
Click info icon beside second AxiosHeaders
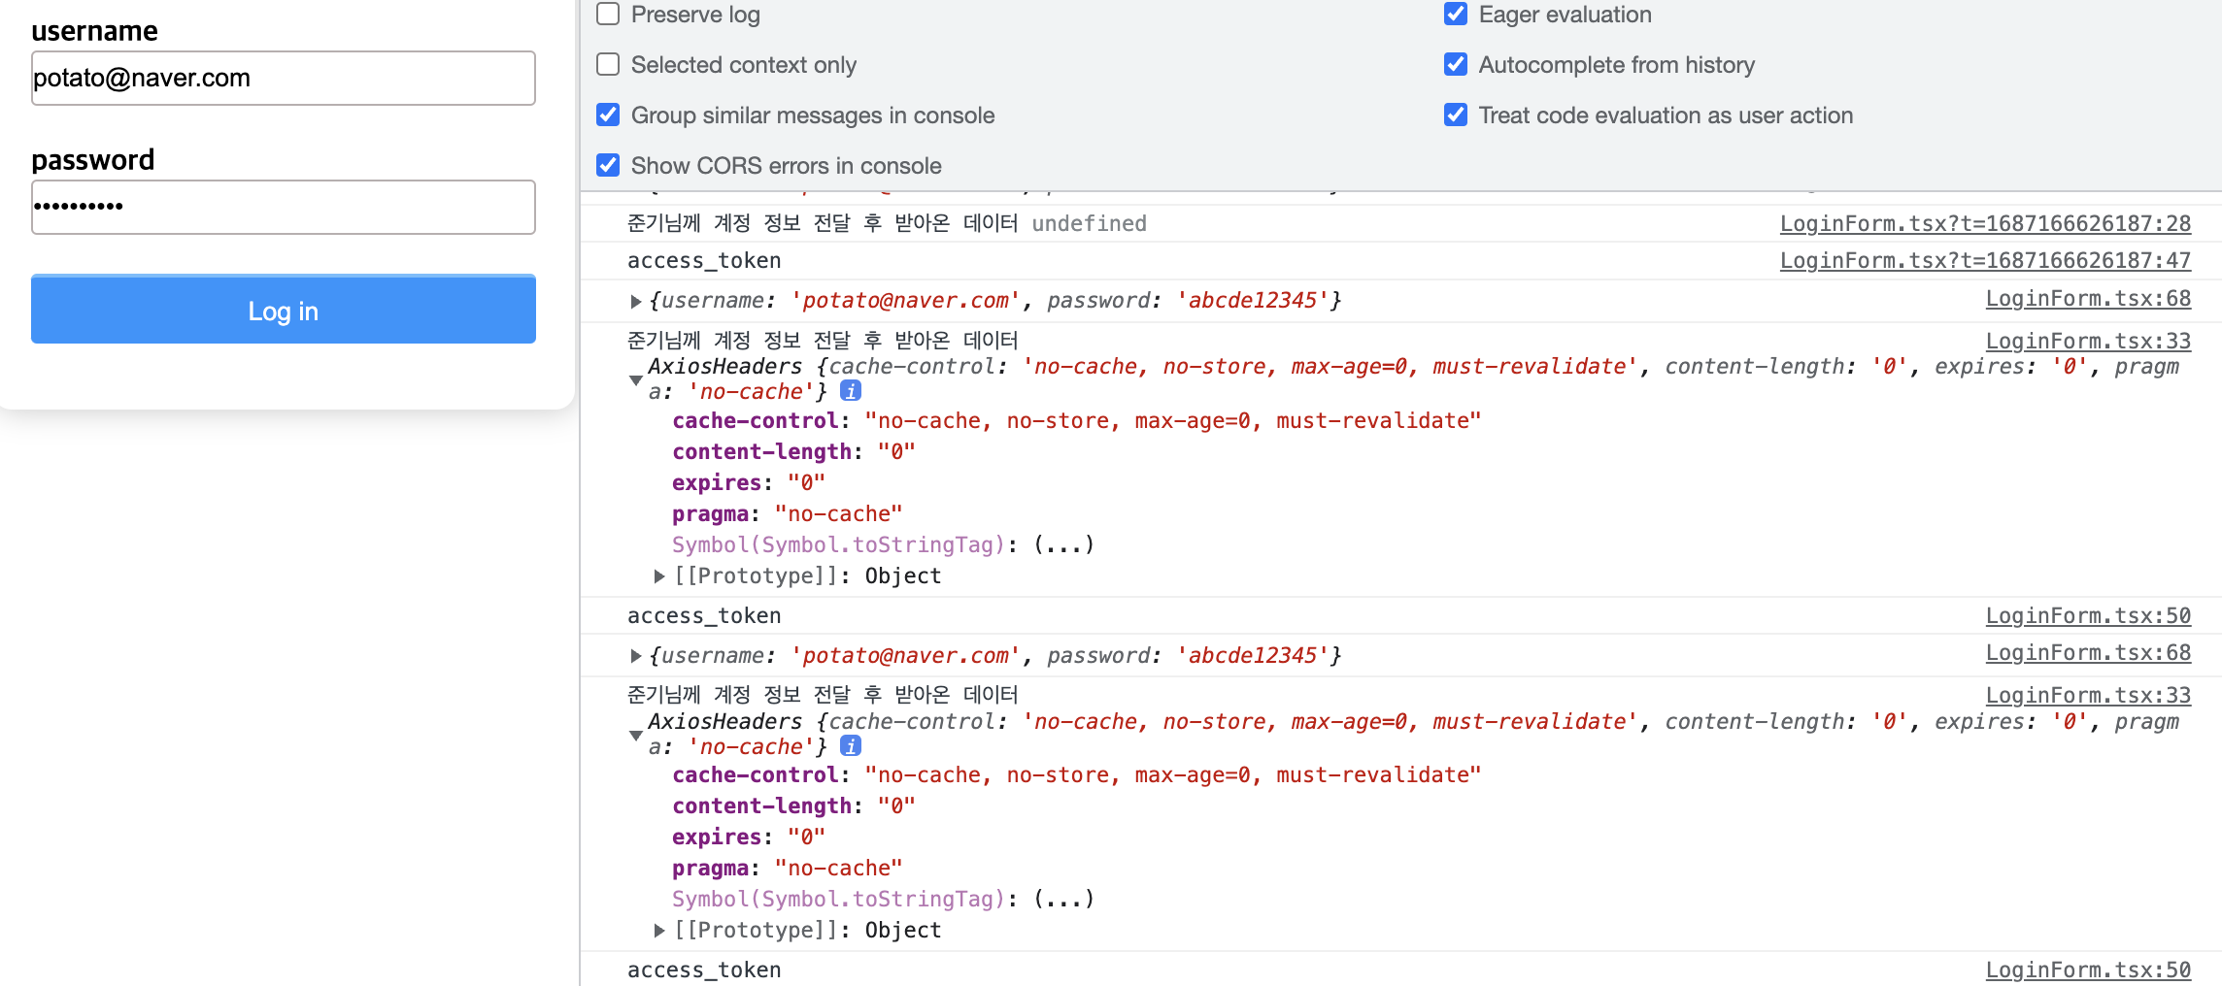click(851, 746)
